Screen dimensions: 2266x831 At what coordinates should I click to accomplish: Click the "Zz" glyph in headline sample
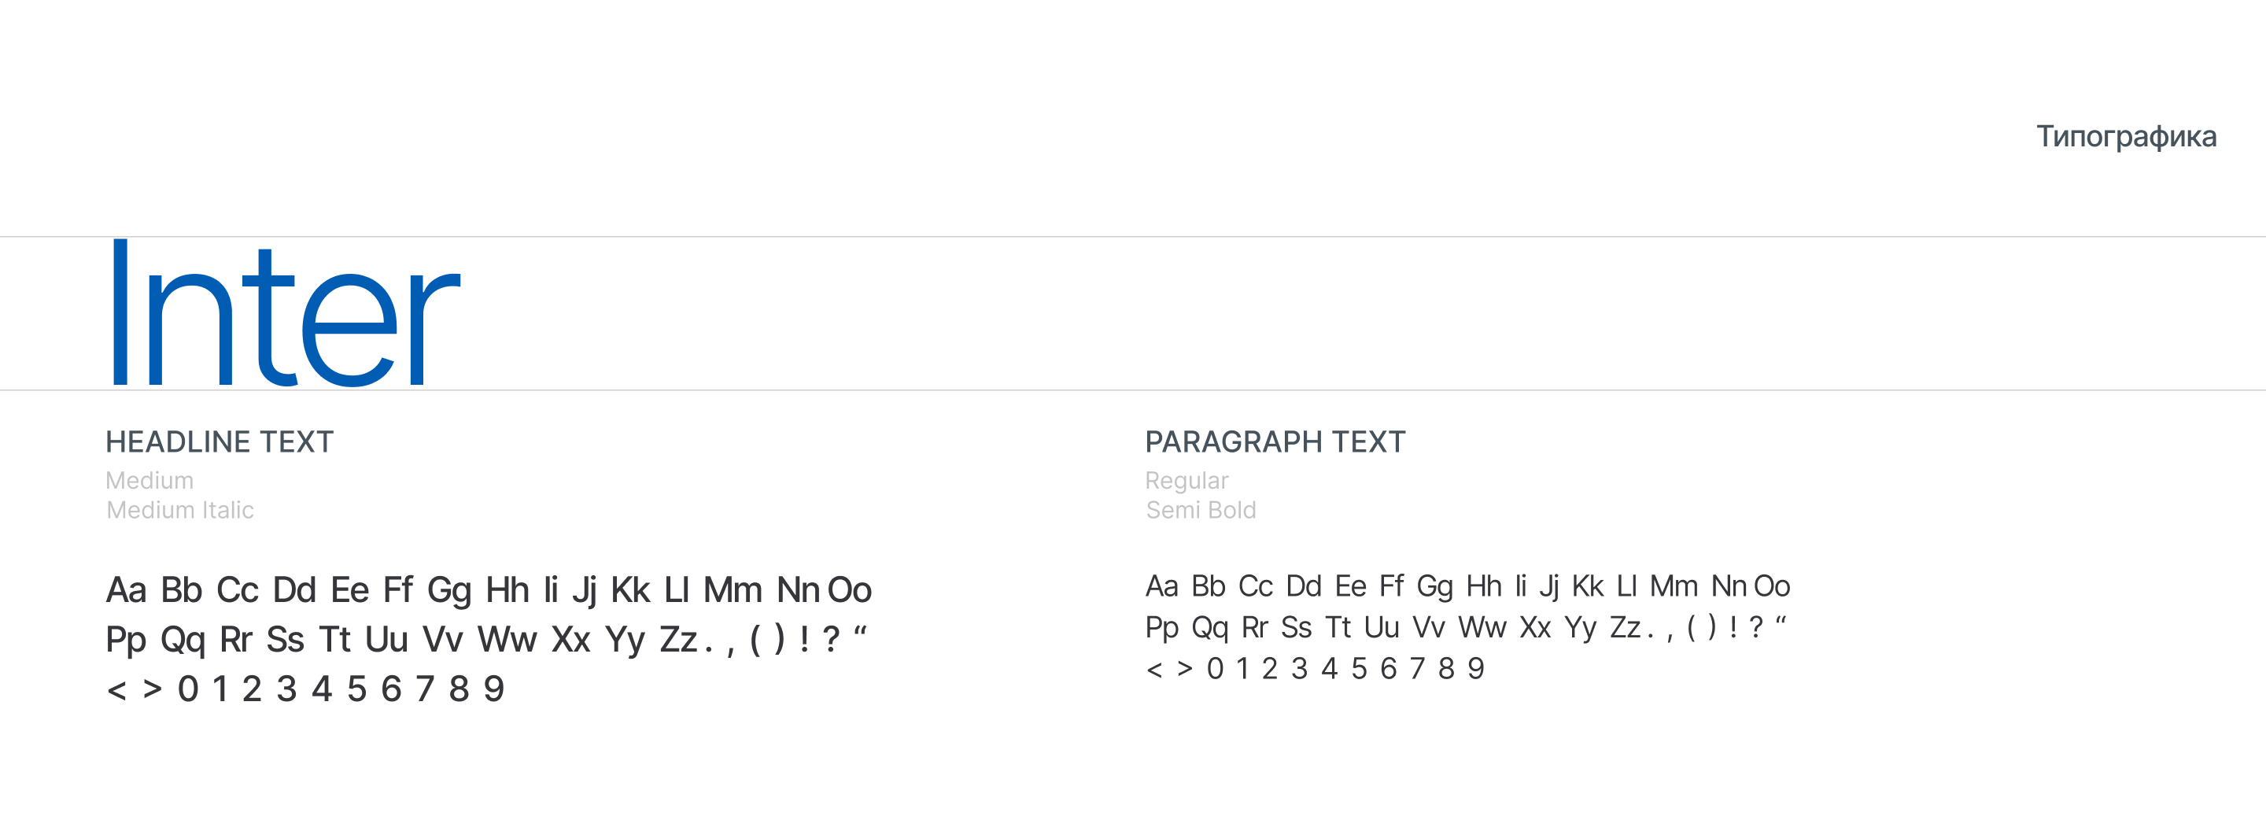(678, 641)
